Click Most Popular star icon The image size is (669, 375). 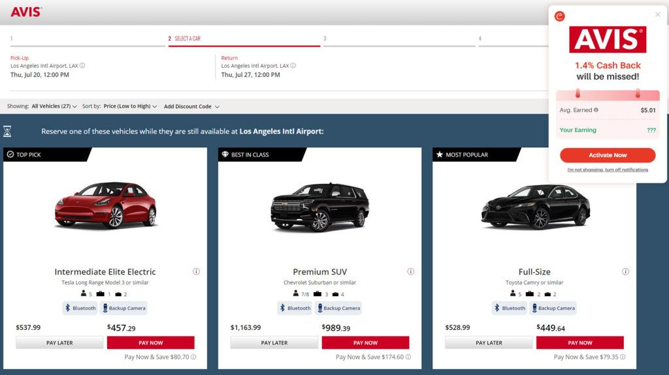[x=440, y=155]
